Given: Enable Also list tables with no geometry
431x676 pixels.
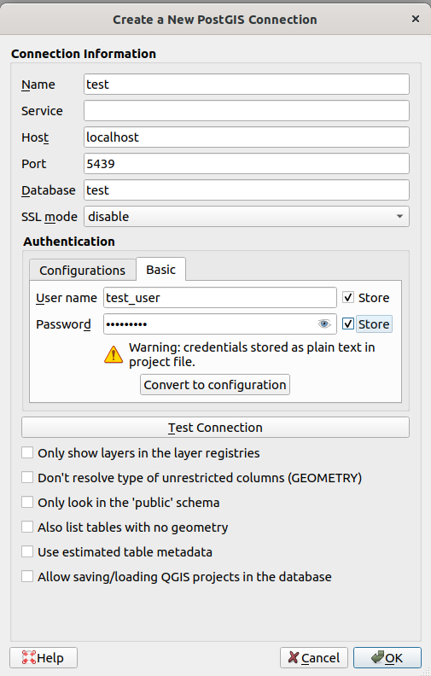Looking at the screenshot, I should (x=27, y=527).
